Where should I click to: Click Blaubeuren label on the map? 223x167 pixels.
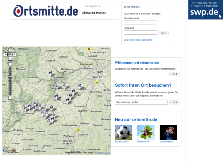[x=67, y=69]
